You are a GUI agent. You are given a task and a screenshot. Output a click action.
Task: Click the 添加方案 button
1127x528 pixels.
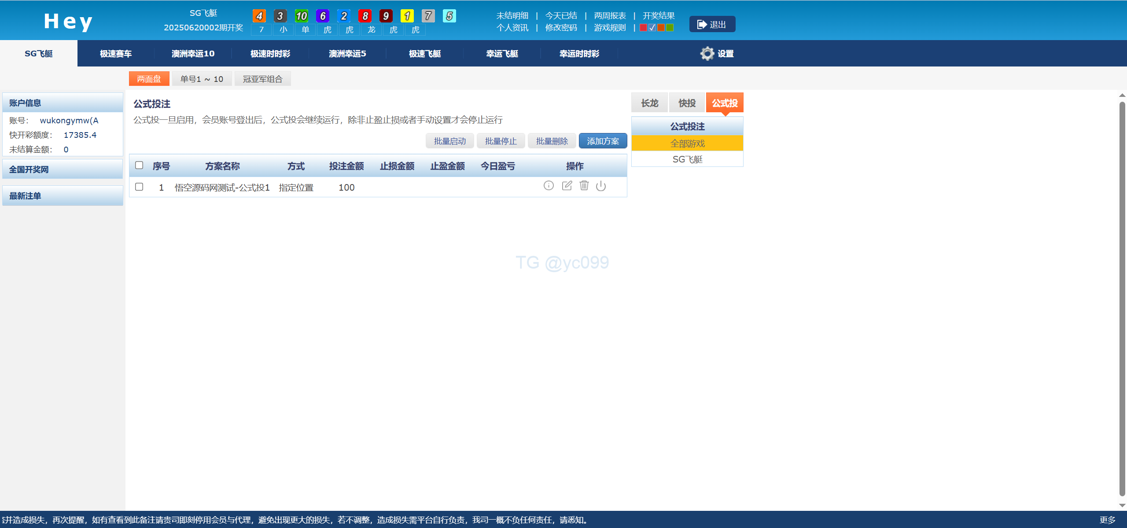[603, 141]
